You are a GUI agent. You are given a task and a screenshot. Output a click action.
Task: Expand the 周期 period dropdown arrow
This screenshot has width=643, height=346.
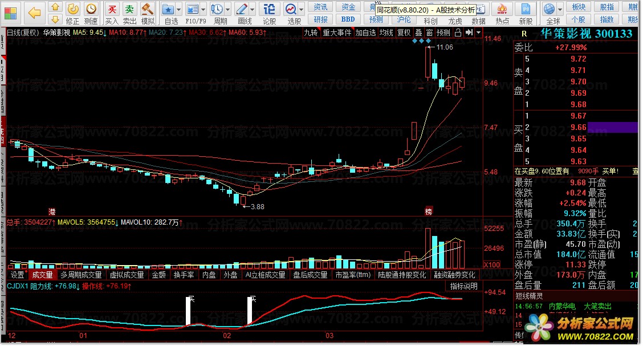228,9
